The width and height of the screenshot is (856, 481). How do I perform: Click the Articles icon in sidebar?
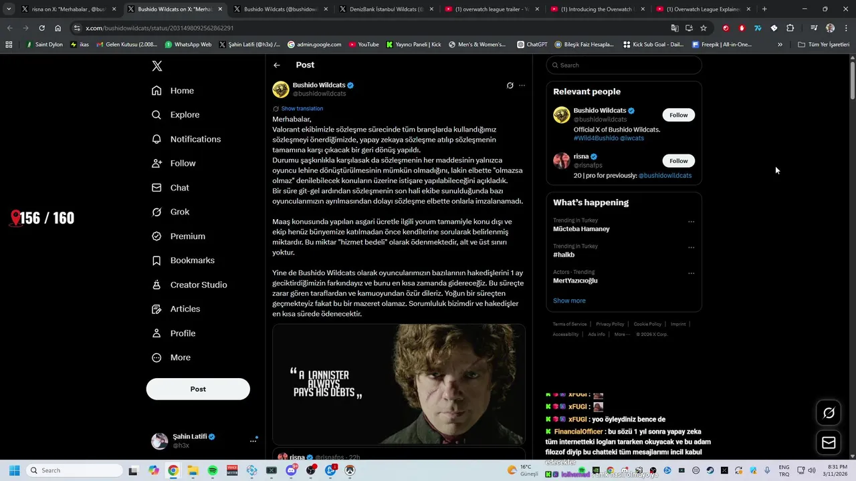coord(156,309)
